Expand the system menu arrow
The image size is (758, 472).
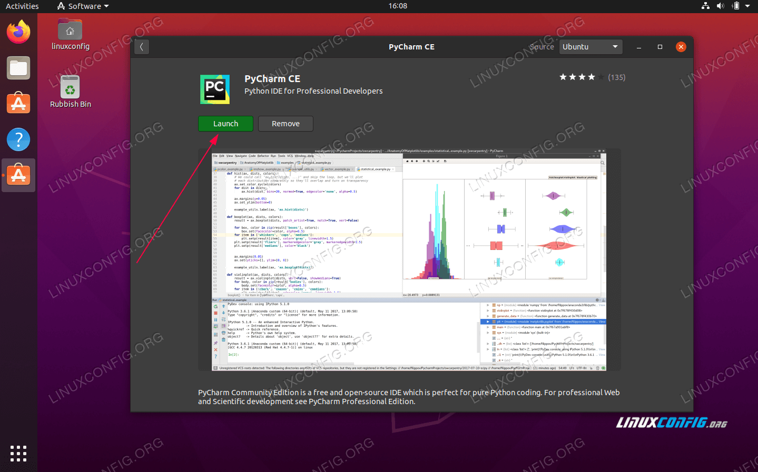point(747,6)
